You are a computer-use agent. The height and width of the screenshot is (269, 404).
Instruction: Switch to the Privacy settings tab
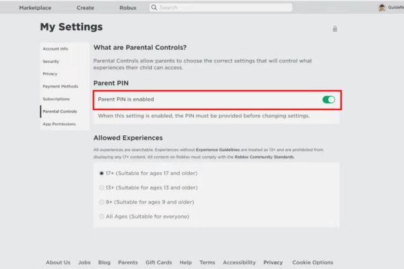(x=50, y=74)
